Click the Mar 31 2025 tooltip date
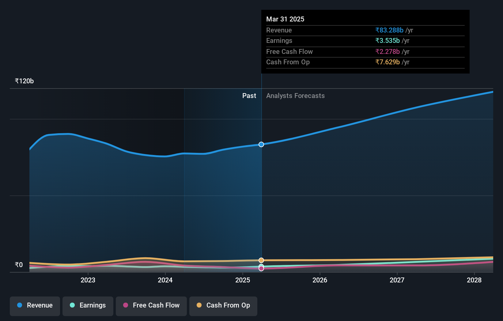This screenshot has width=503, height=321. (285, 19)
